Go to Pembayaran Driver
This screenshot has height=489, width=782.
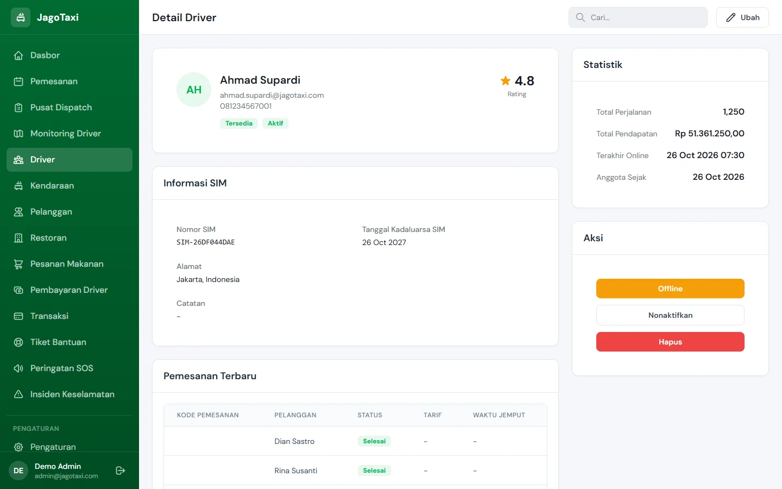(x=70, y=290)
